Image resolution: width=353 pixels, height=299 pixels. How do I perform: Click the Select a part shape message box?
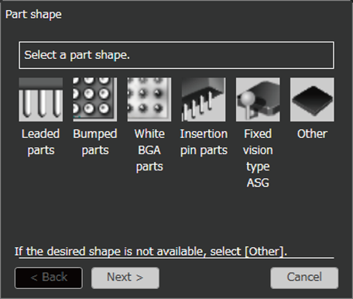(x=176, y=55)
